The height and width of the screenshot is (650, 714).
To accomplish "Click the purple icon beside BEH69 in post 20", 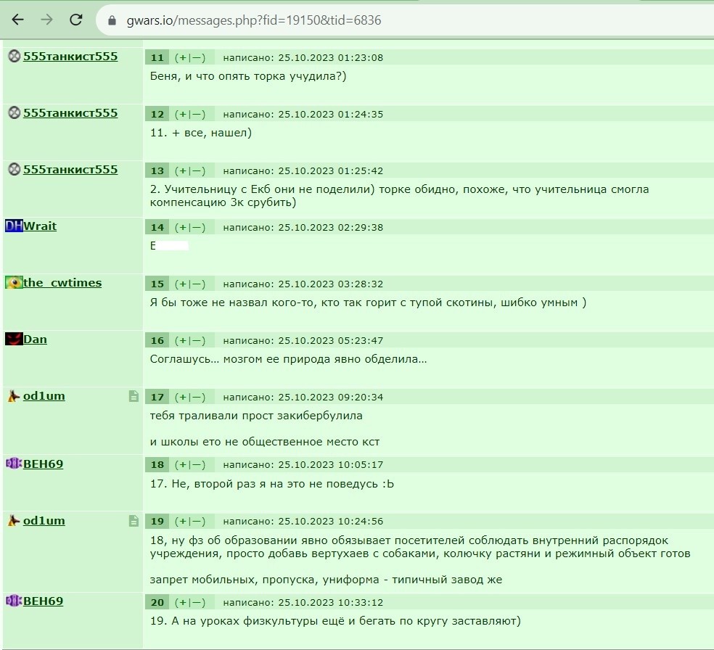I will coord(14,601).
